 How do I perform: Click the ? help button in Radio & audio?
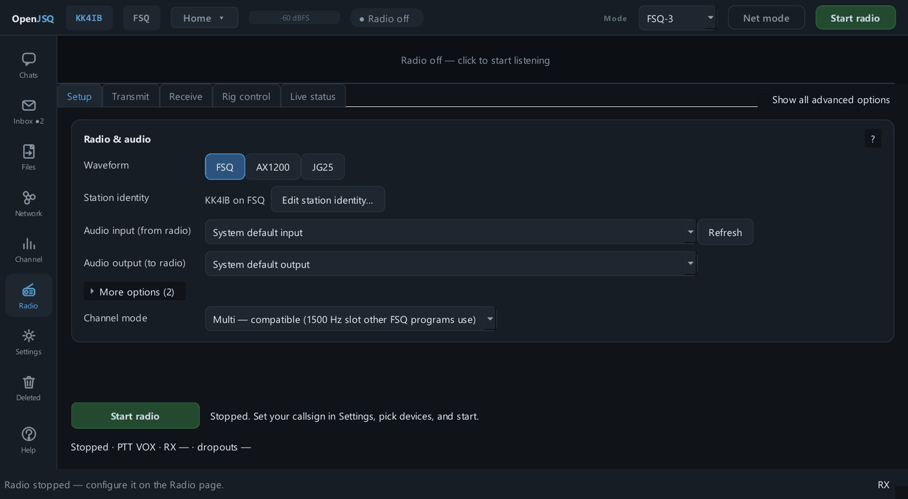point(873,139)
